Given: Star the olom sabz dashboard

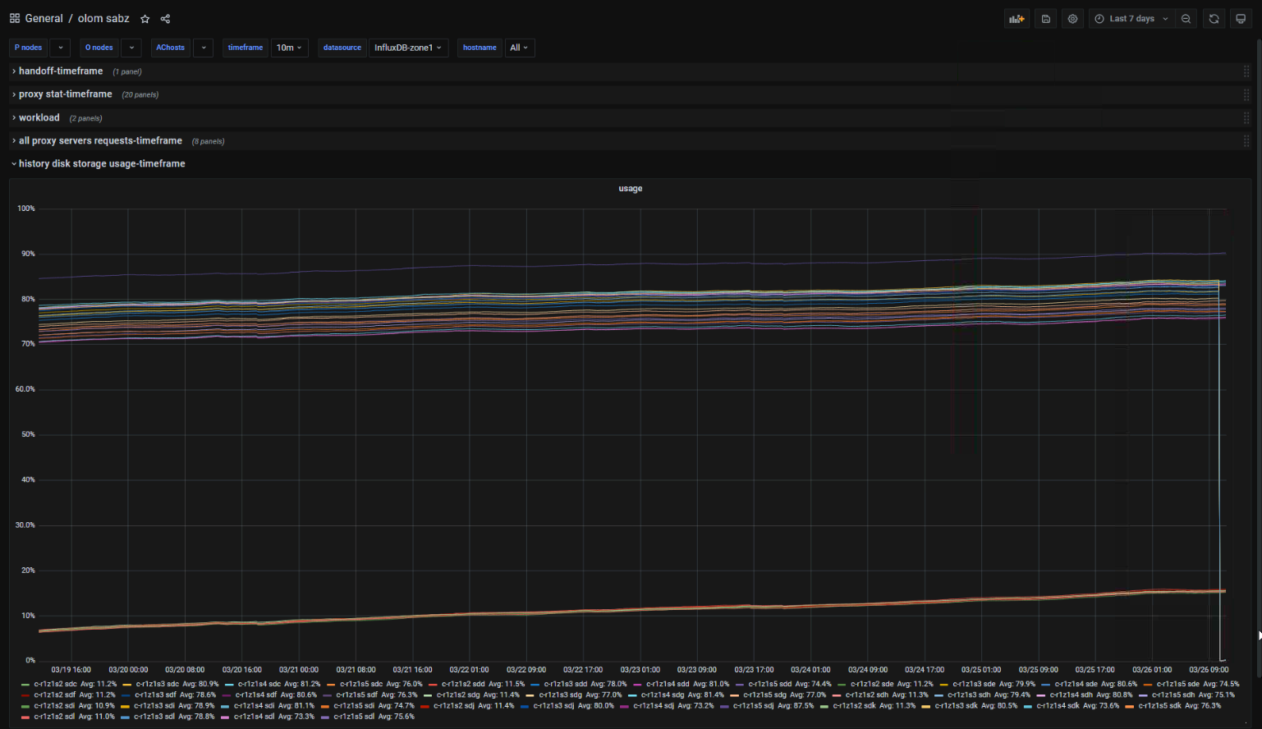Looking at the screenshot, I should pyautogui.click(x=145, y=19).
